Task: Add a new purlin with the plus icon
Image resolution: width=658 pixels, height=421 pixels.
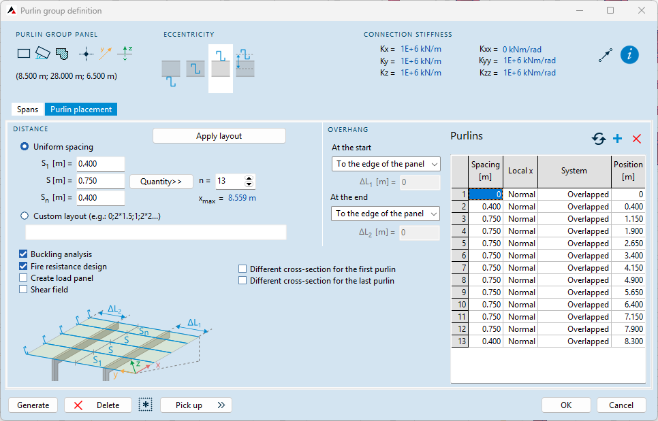Action: pyautogui.click(x=617, y=139)
